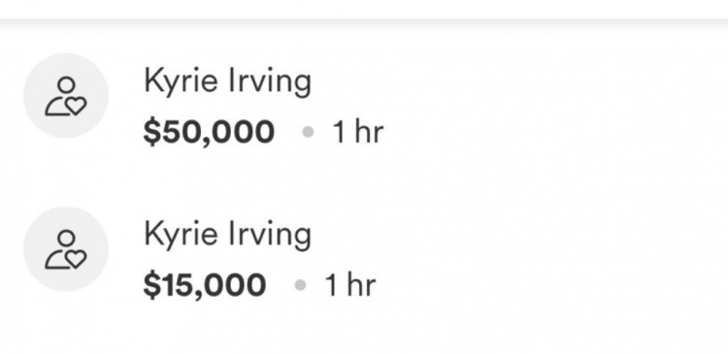Tap the donor avatar beside $50,000

[66, 96]
